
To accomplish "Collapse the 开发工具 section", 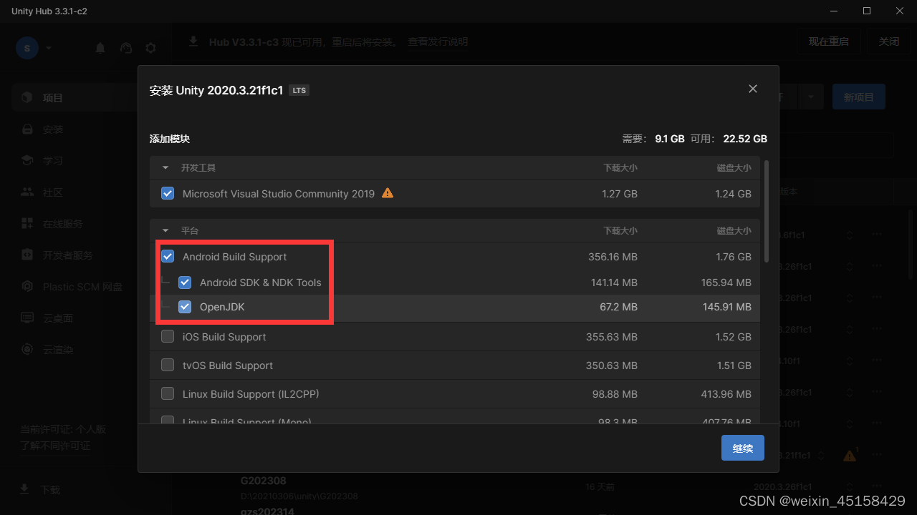I will click(165, 167).
